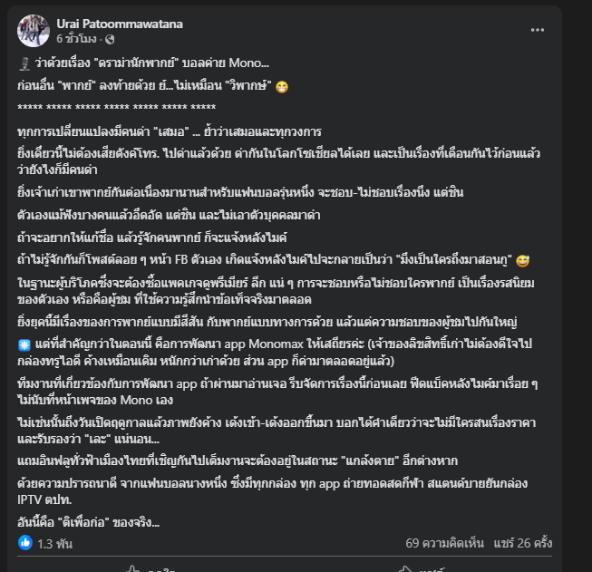
Task: Click the microphone emoji starting the post
Action: 24,63
